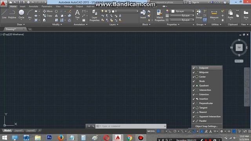Expand the Layers panel
251x141 pixels.
coord(114,24)
